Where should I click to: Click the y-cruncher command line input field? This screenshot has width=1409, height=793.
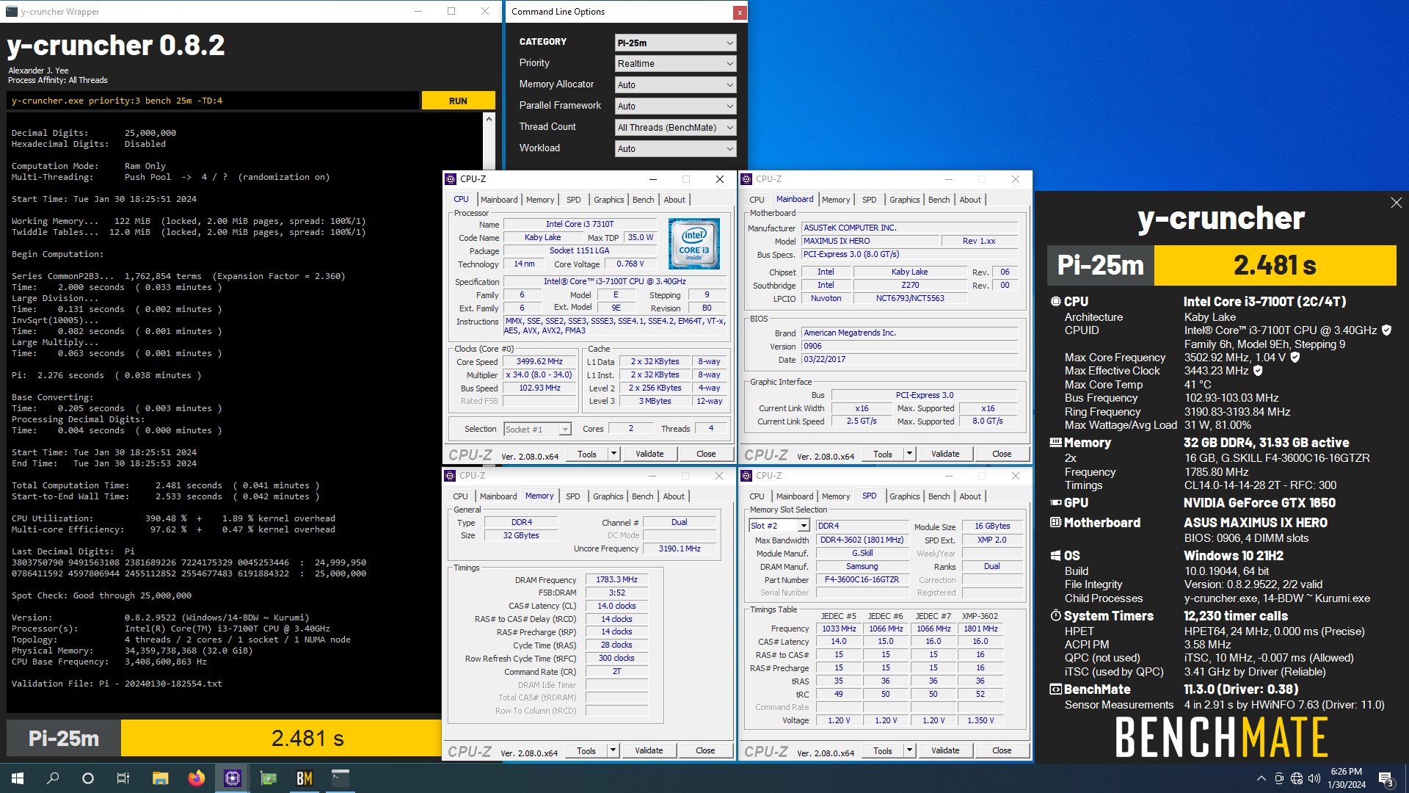[213, 101]
